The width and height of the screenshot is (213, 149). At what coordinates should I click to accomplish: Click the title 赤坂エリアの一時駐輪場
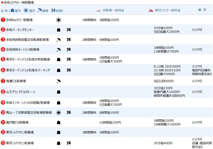pyautogui.click(x=19, y=2)
